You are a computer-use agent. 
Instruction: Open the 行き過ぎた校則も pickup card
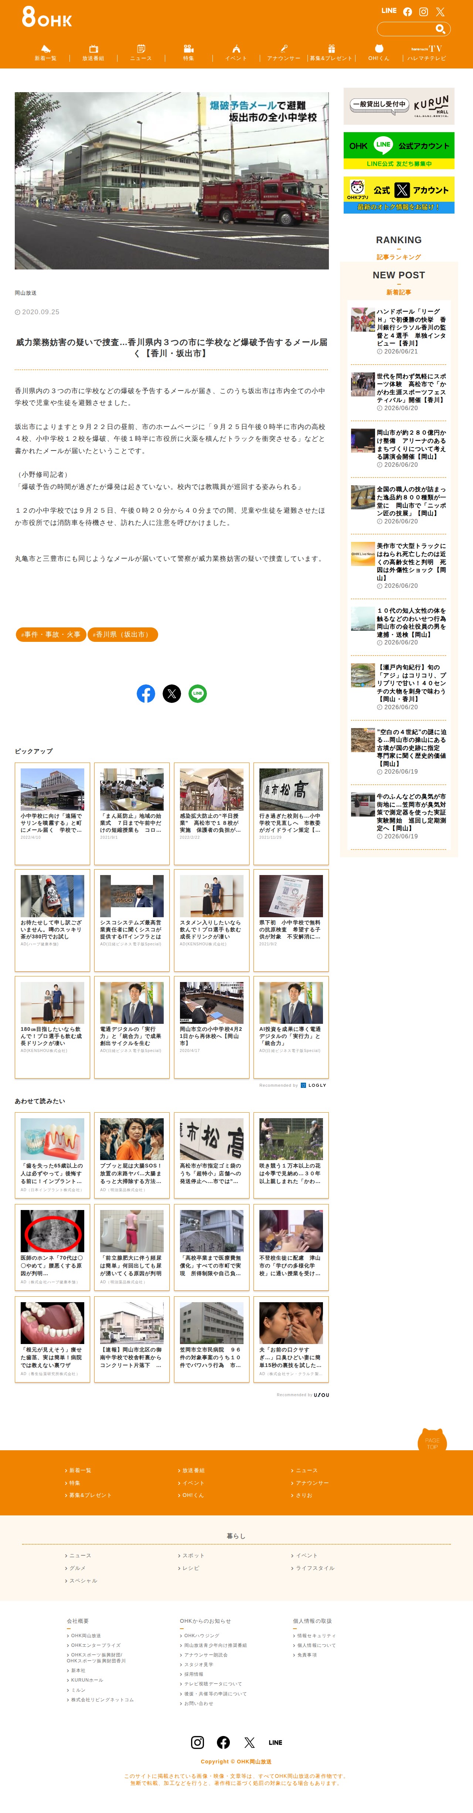click(x=291, y=813)
